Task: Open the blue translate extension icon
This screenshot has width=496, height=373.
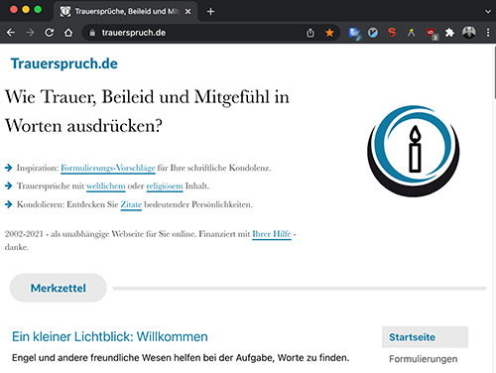Action: tap(355, 33)
